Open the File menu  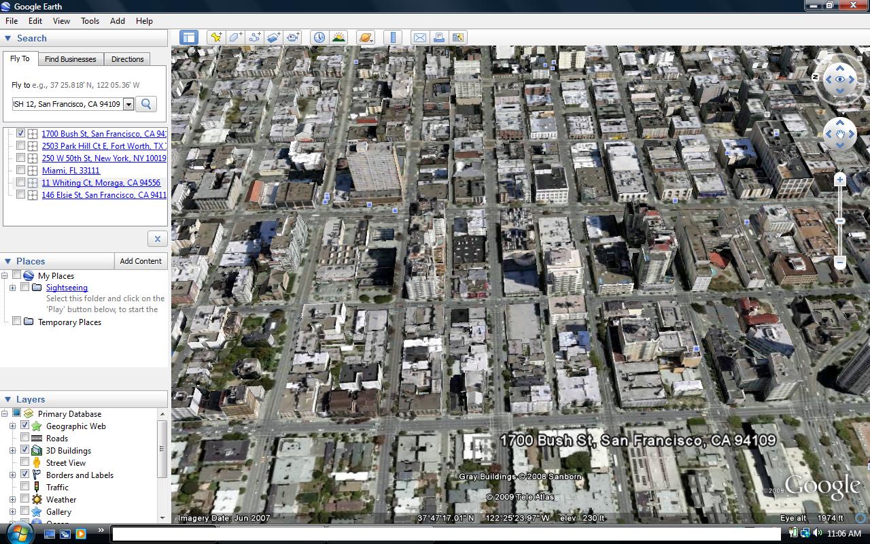12,21
